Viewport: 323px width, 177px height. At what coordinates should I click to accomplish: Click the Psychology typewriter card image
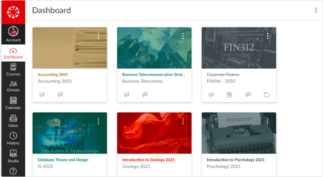click(x=239, y=133)
